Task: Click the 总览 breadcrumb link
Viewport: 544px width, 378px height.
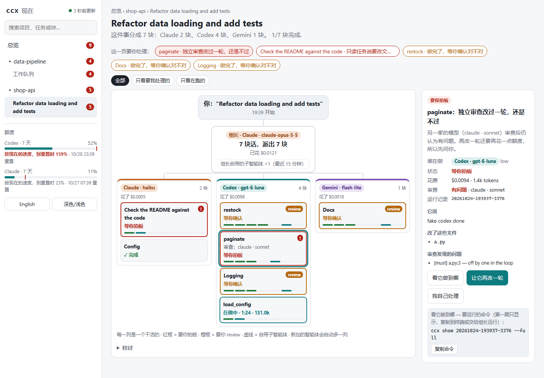Action: (116, 11)
